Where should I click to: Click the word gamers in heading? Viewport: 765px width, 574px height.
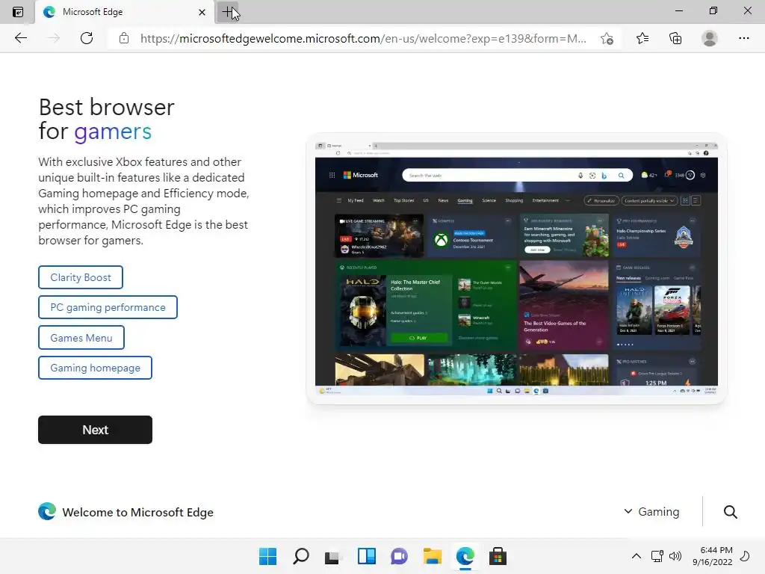coord(113,132)
